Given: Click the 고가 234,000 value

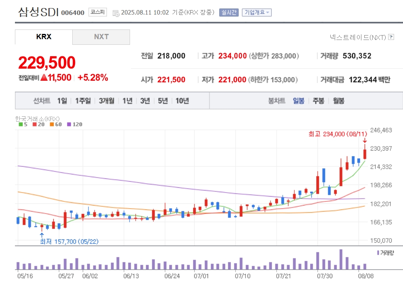Looking at the screenshot, I should click(x=232, y=56).
